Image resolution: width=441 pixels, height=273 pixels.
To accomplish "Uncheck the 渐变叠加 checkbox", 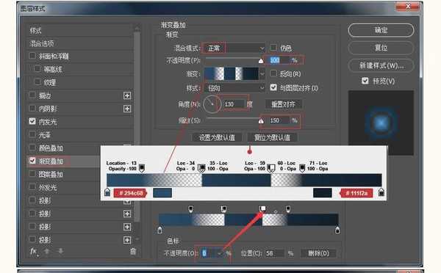I will [32, 161].
